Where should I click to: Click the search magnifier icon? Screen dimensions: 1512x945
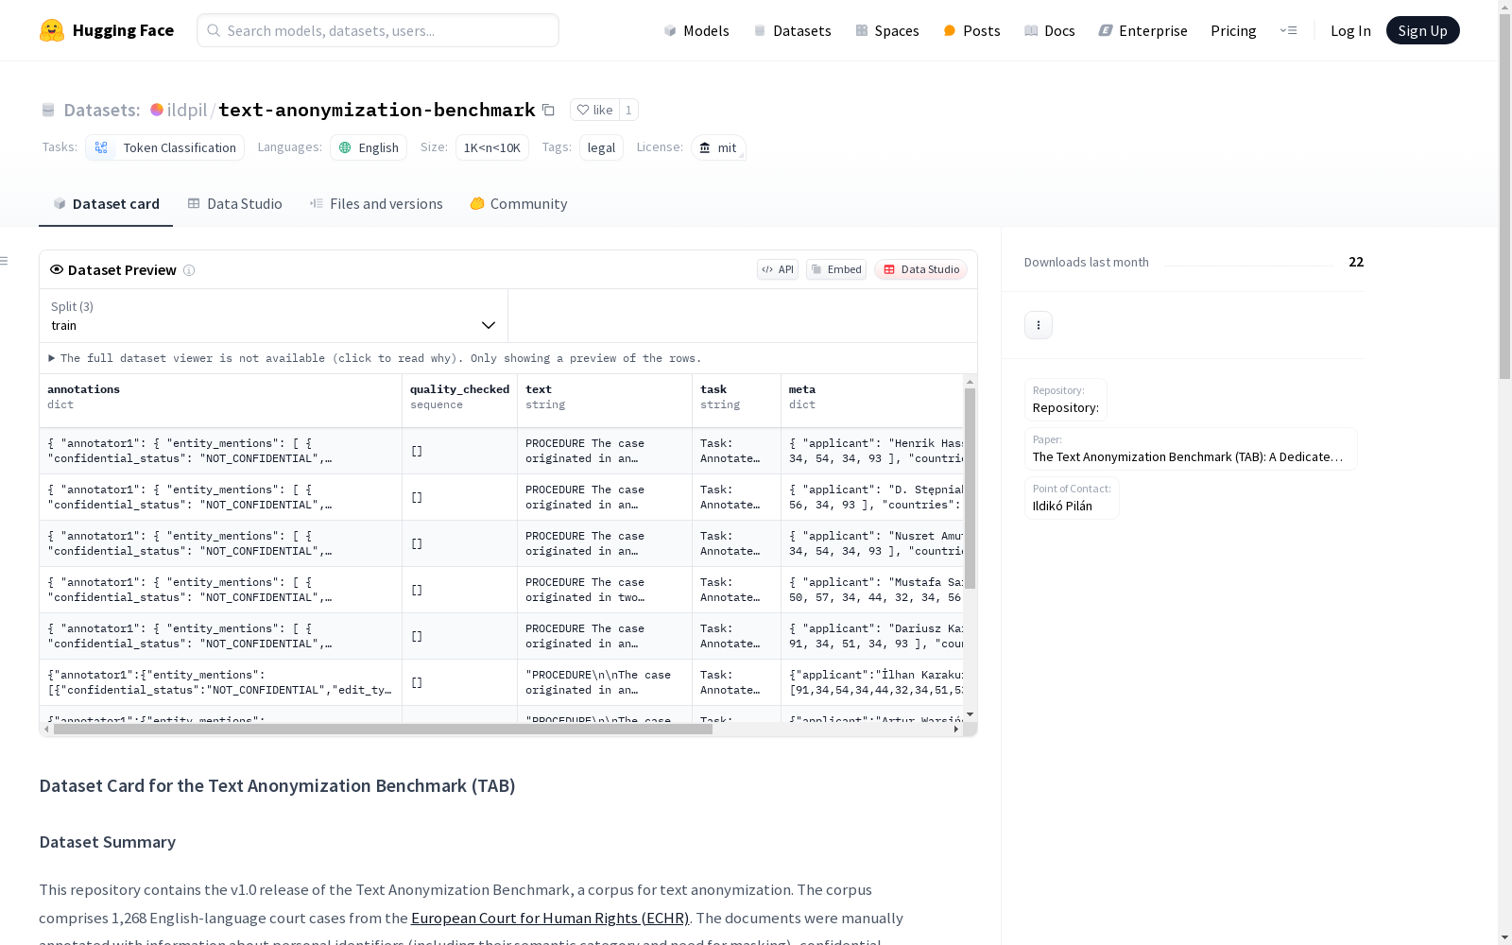click(214, 30)
